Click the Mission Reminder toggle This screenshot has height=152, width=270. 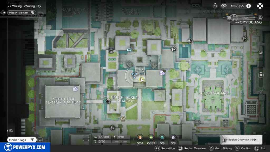coord(22,13)
